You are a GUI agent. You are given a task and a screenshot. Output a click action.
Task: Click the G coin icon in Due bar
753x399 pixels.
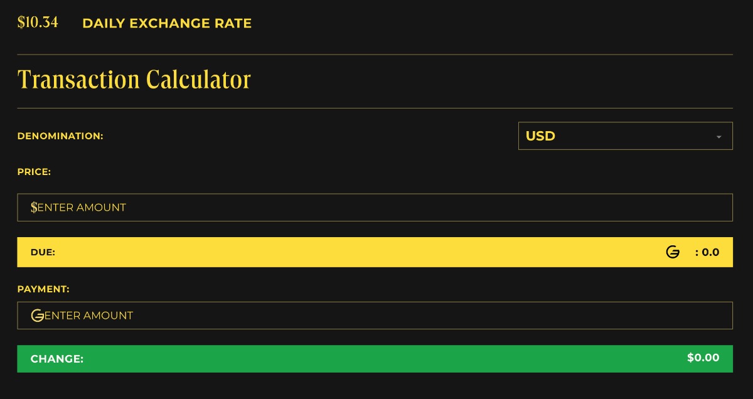pyautogui.click(x=673, y=253)
